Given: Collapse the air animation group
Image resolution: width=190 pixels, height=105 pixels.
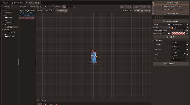Looking at the screenshot, I should (x=3, y=25).
